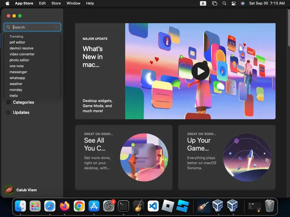Open Finder from the Dock

20,206
